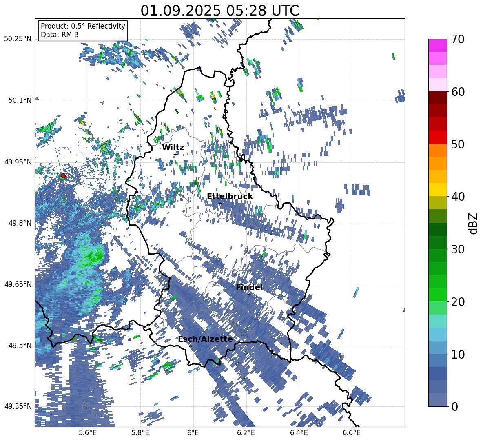Click the 5.6°E longitude label
483x441 pixels.
tap(87, 433)
